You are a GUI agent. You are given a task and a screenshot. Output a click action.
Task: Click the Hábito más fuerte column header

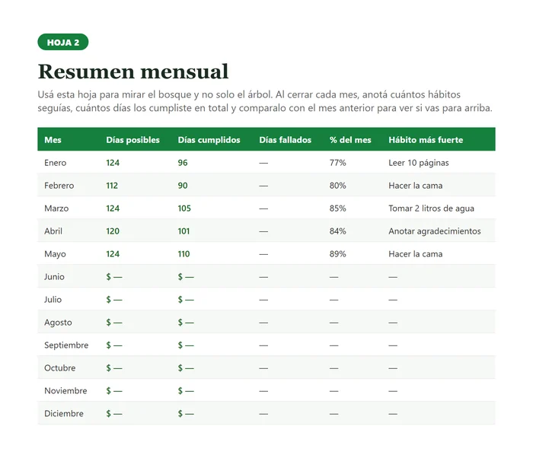click(426, 140)
